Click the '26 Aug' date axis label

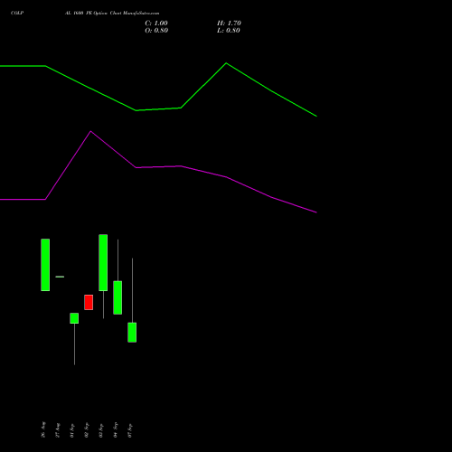tap(43, 429)
